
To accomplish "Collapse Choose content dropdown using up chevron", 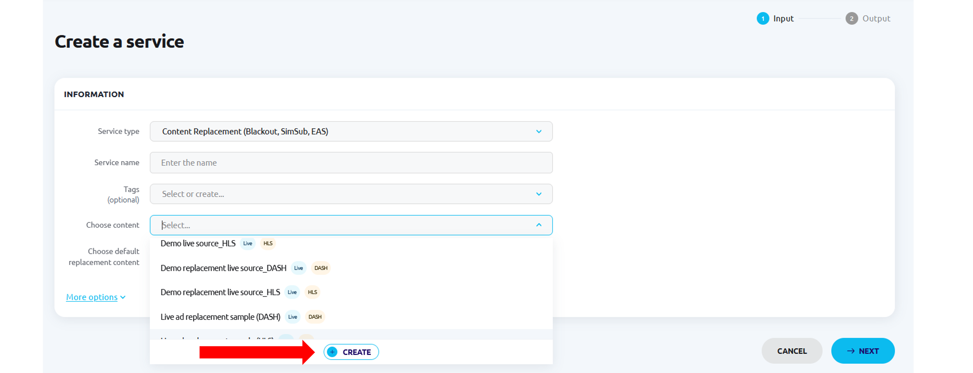I will coord(539,225).
